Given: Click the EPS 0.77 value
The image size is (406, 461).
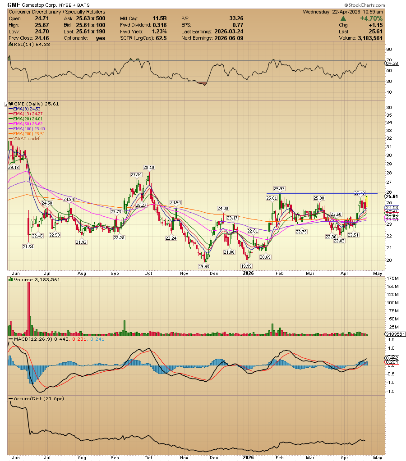Looking at the screenshot, I should coord(238,25).
